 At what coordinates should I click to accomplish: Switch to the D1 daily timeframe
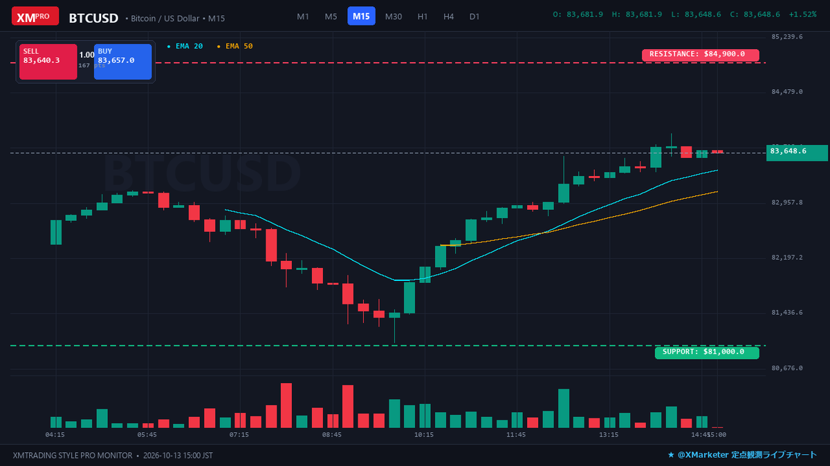(474, 17)
